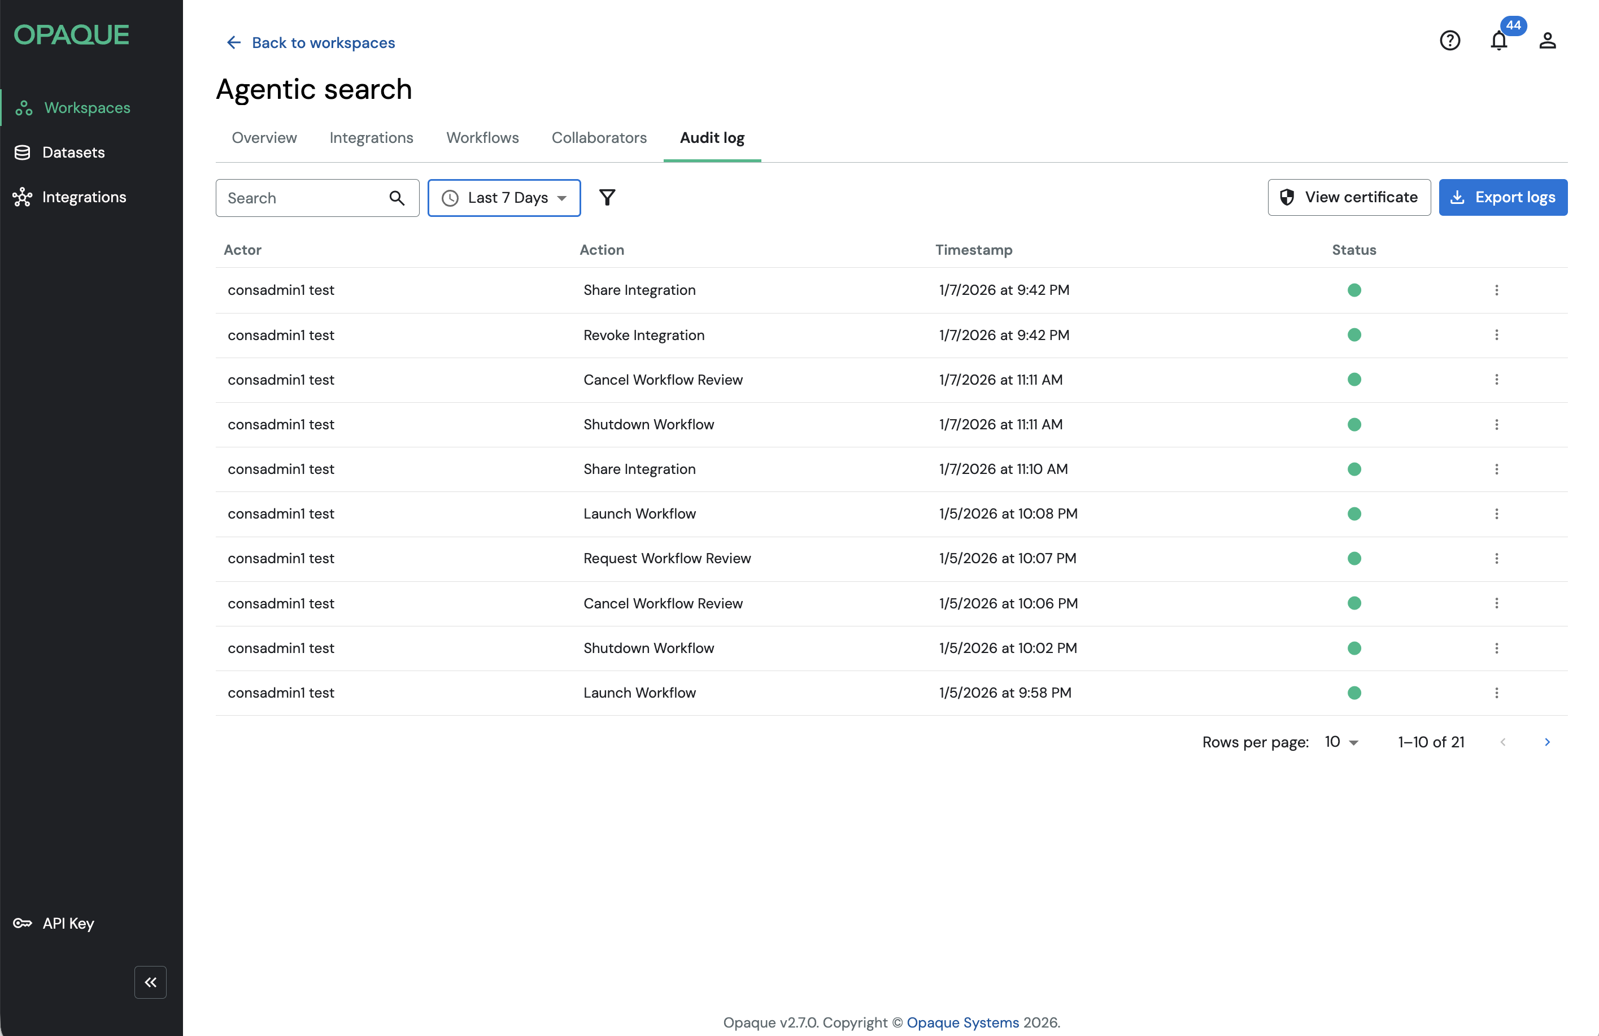Open the API Key sidebar item

point(68,923)
